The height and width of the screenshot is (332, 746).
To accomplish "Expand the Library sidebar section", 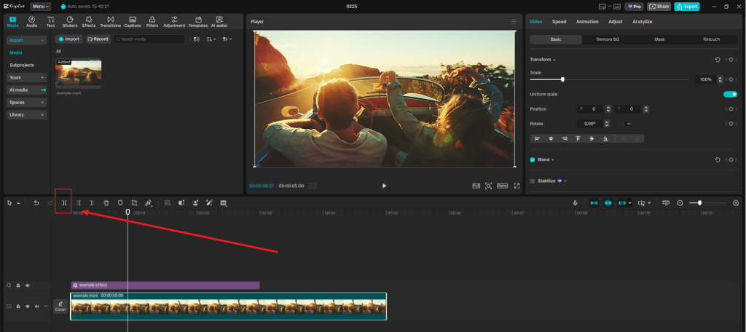I will 27,114.
